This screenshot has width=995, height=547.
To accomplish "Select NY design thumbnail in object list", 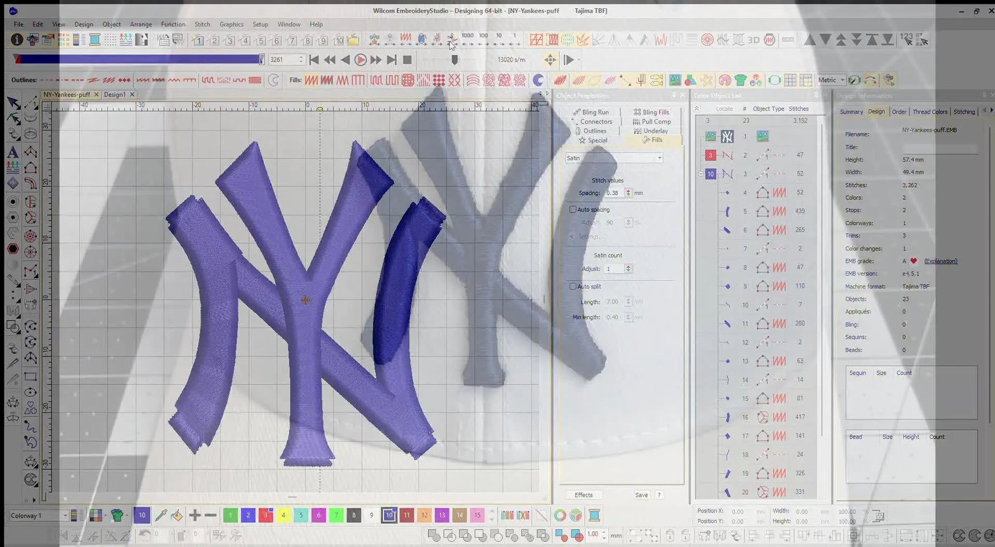I will pyautogui.click(x=727, y=136).
